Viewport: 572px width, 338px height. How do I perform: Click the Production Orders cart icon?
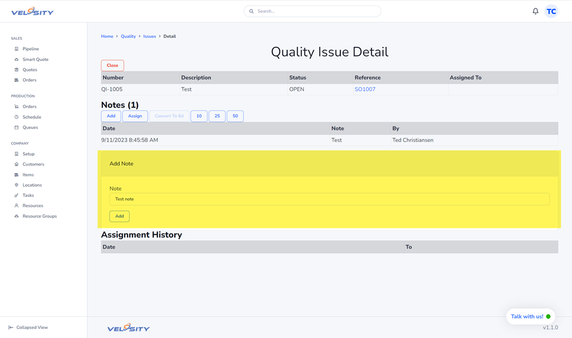pyautogui.click(x=16, y=107)
